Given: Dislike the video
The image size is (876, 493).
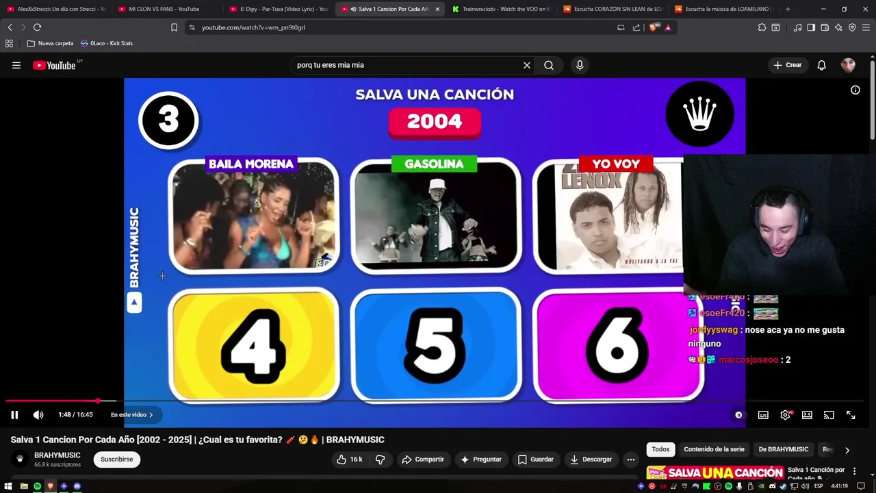Looking at the screenshot, I should pos(381,459).
